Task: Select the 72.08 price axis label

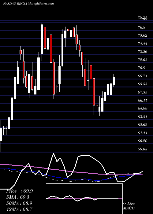Action: 143,60
